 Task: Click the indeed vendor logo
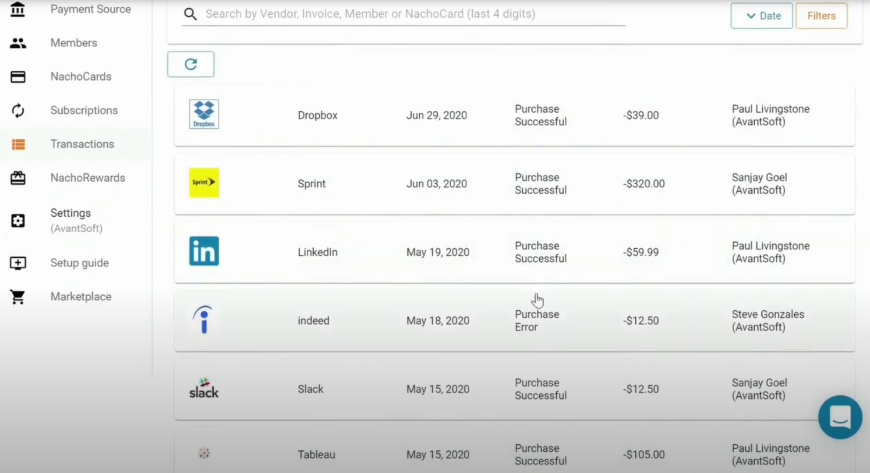tap(204, 320)
